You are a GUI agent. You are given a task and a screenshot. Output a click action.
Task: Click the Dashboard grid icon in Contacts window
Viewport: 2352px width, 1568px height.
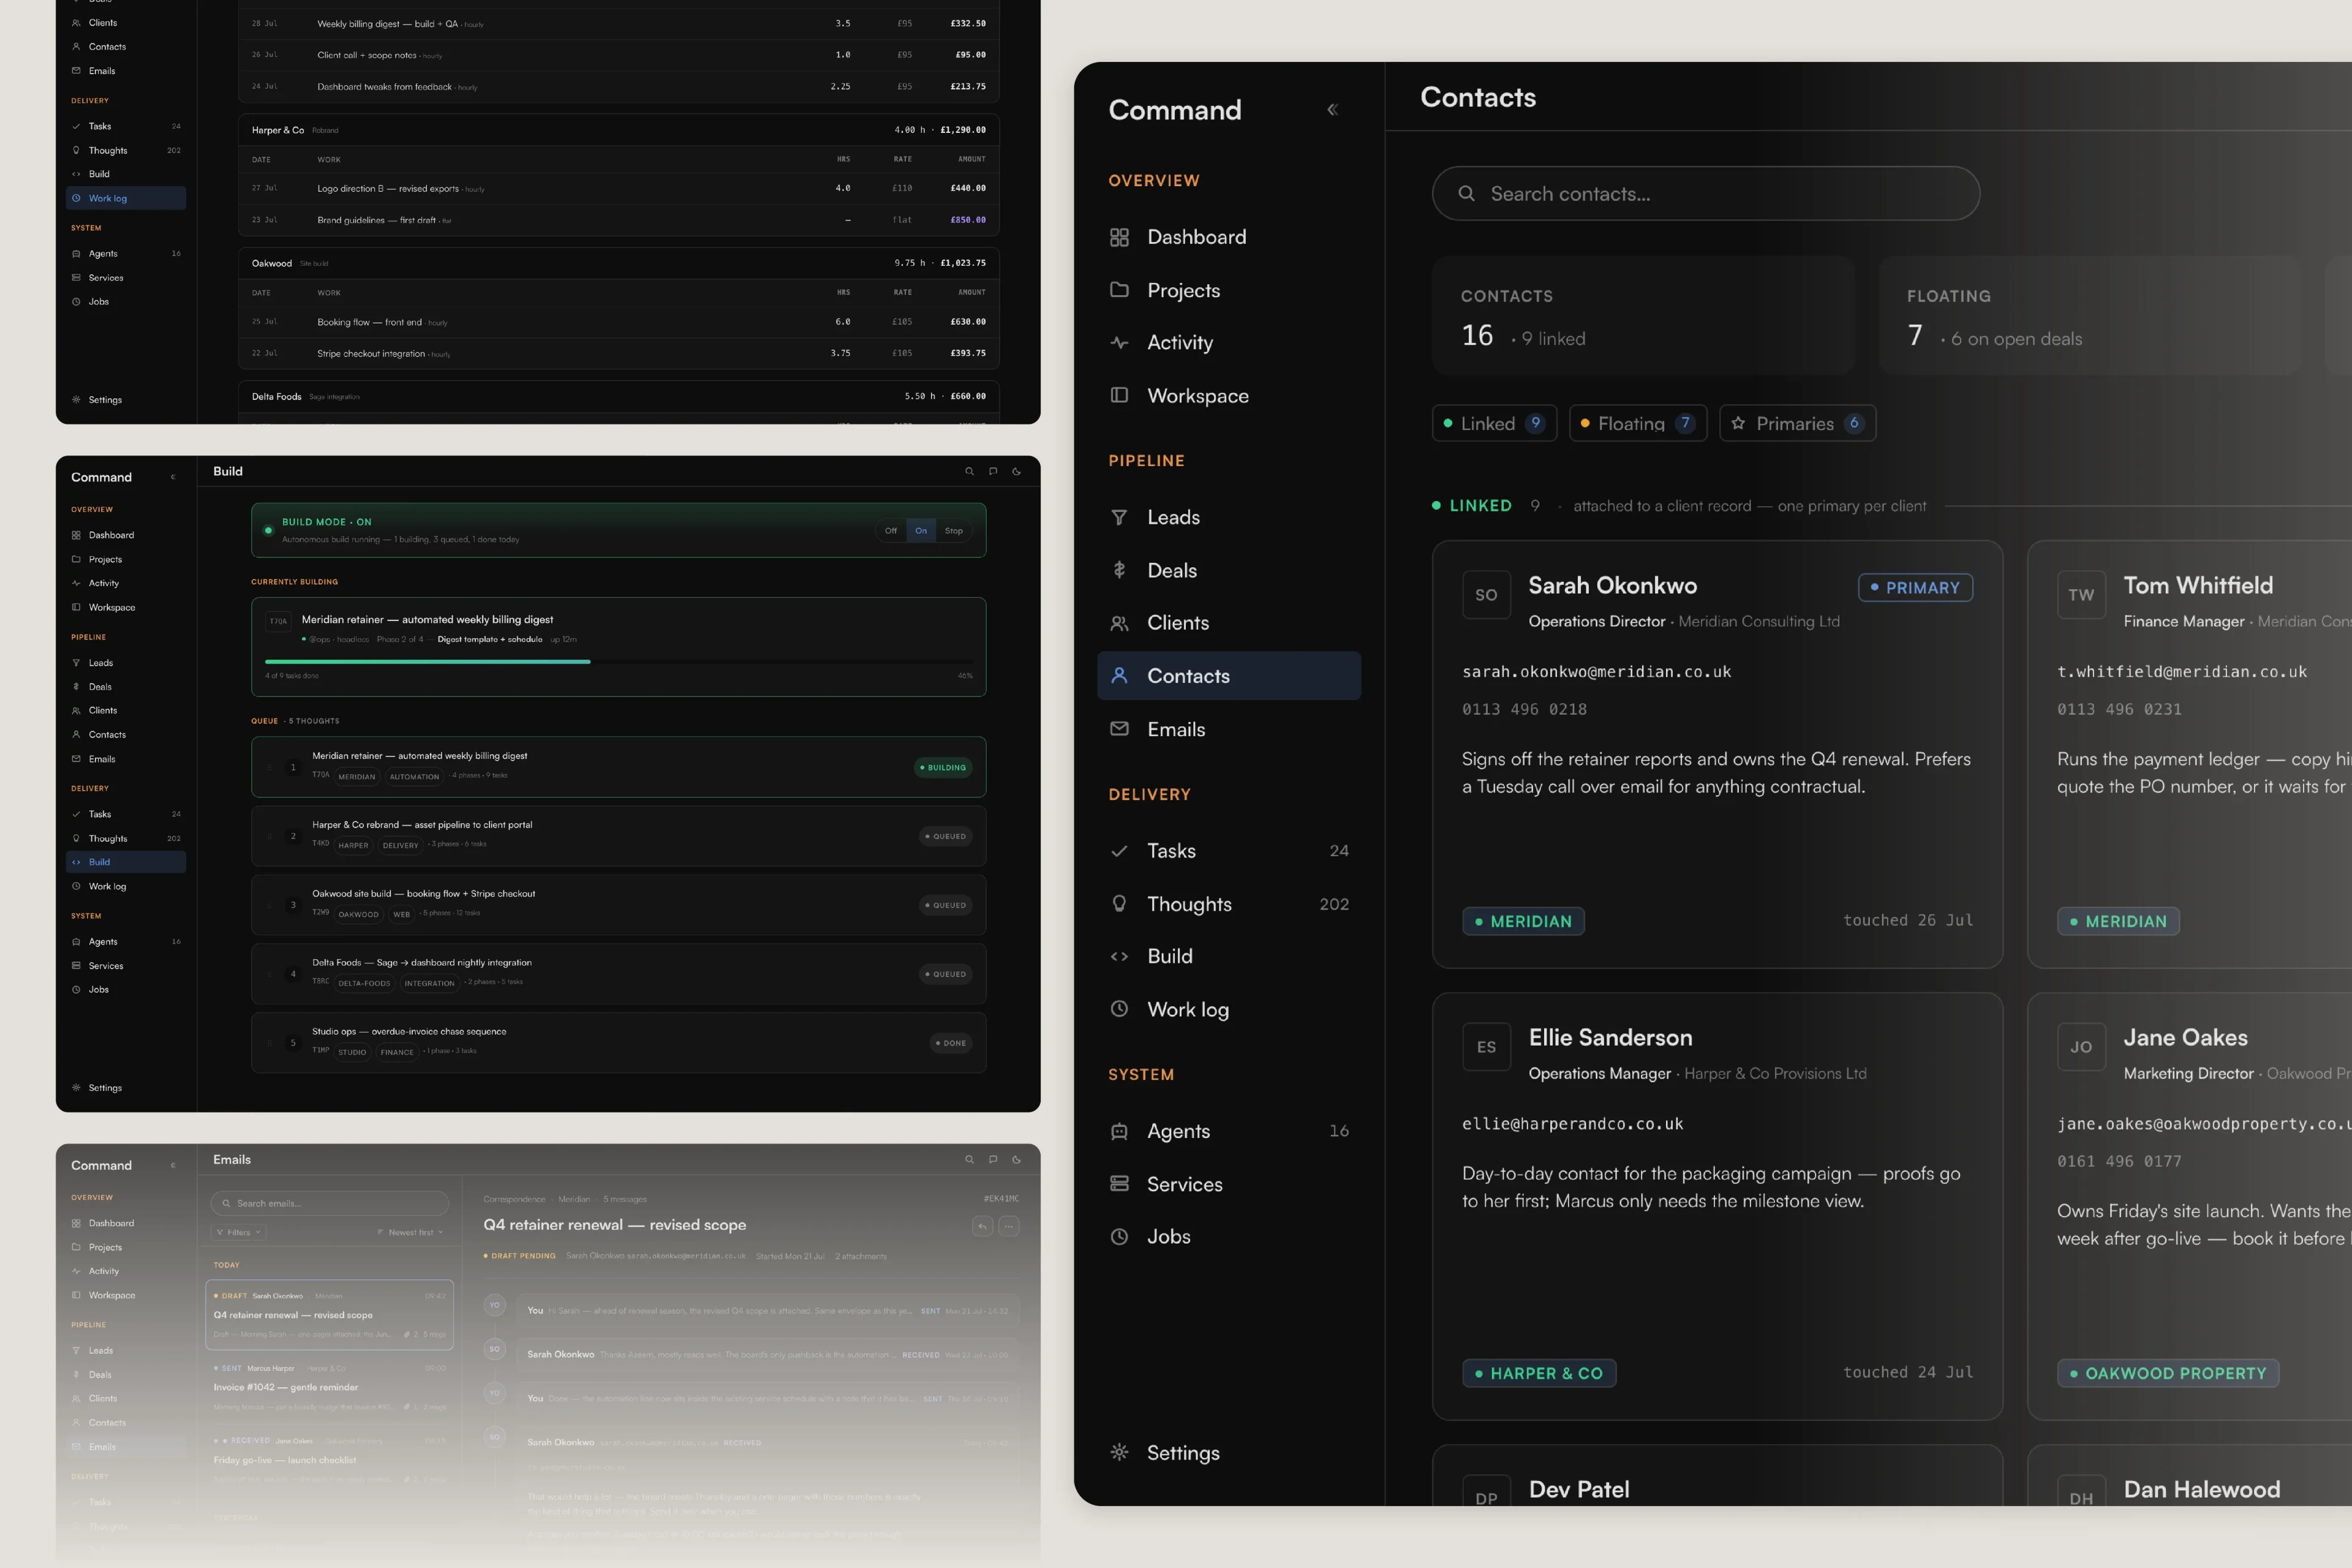pos(1119,237)
